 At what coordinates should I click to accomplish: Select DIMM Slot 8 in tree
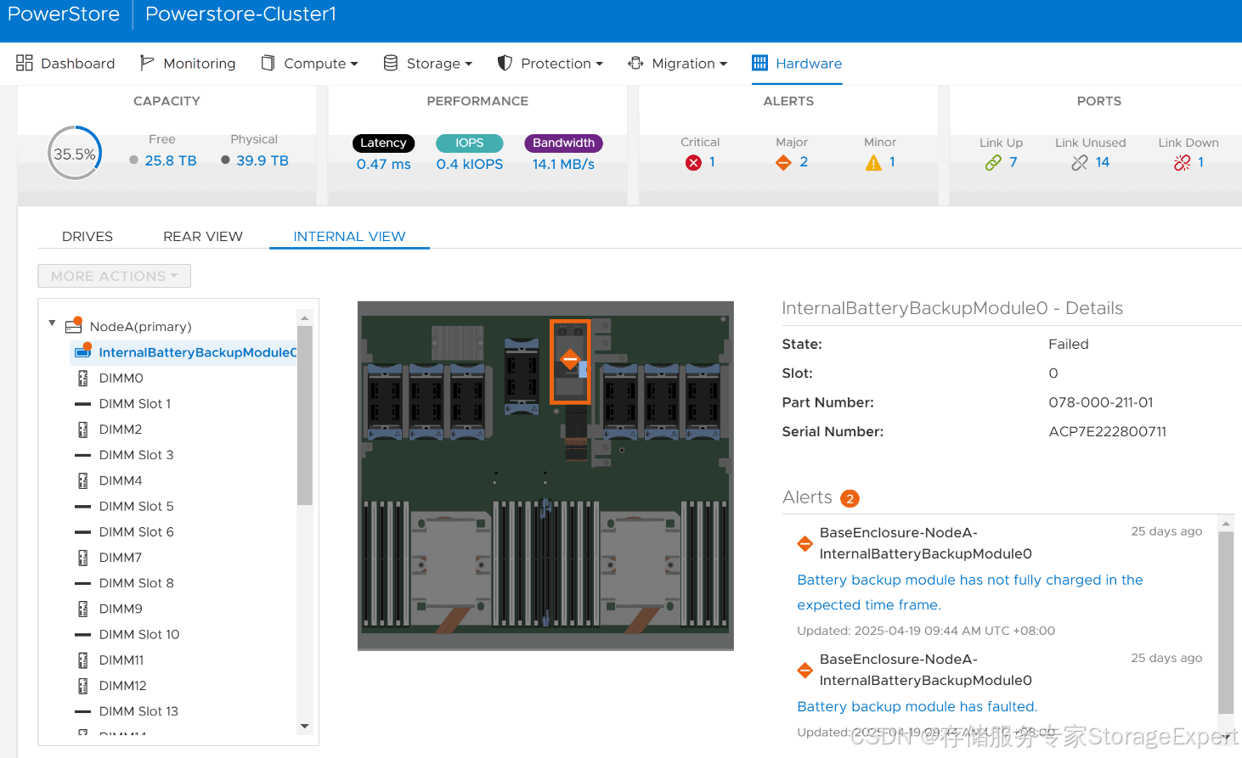coord(136,583)
